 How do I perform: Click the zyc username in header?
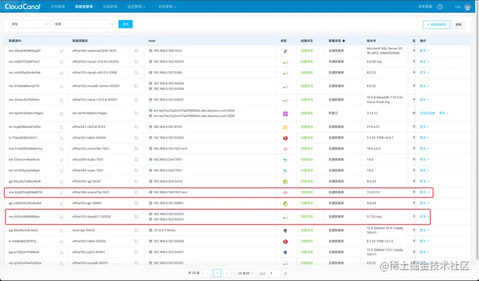pos(458,7)
